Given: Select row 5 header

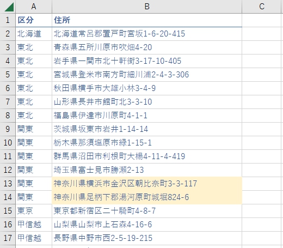Looking at the screenshot, I should click(8, 75).
